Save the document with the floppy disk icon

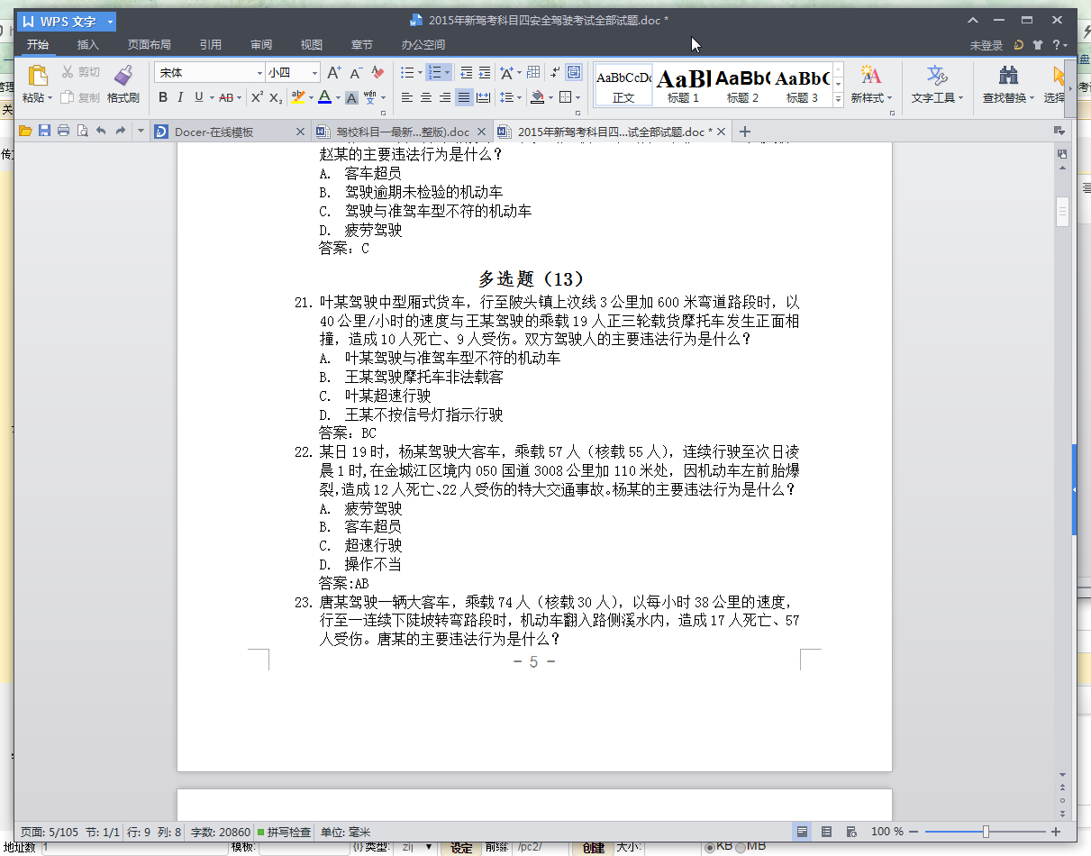pos(44,132)
